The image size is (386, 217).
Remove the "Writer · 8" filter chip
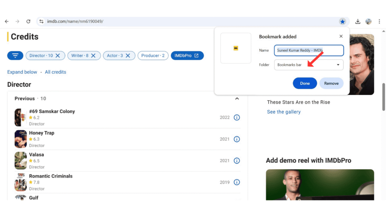point(94,55)
